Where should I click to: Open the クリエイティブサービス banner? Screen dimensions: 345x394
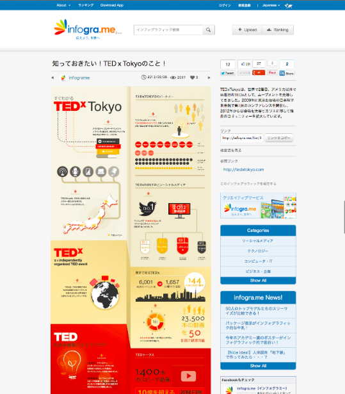[258, 206]
